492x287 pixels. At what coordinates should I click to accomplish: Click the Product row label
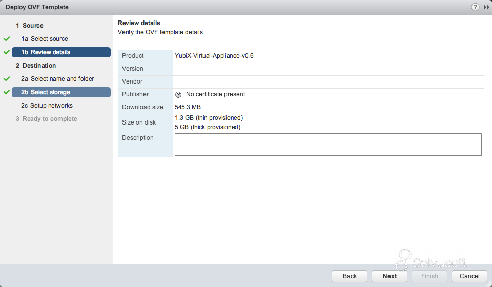[x=133, y=56]
